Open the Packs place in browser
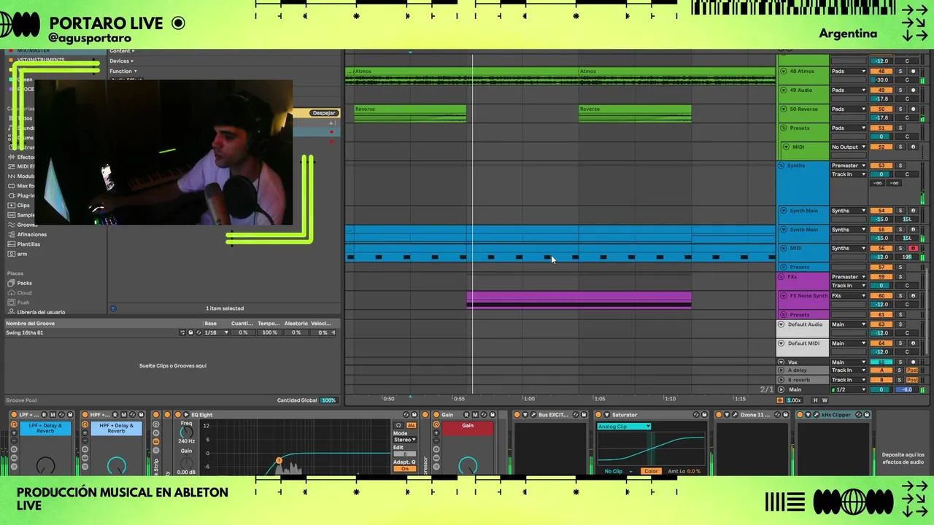 (x=24, y=283)
